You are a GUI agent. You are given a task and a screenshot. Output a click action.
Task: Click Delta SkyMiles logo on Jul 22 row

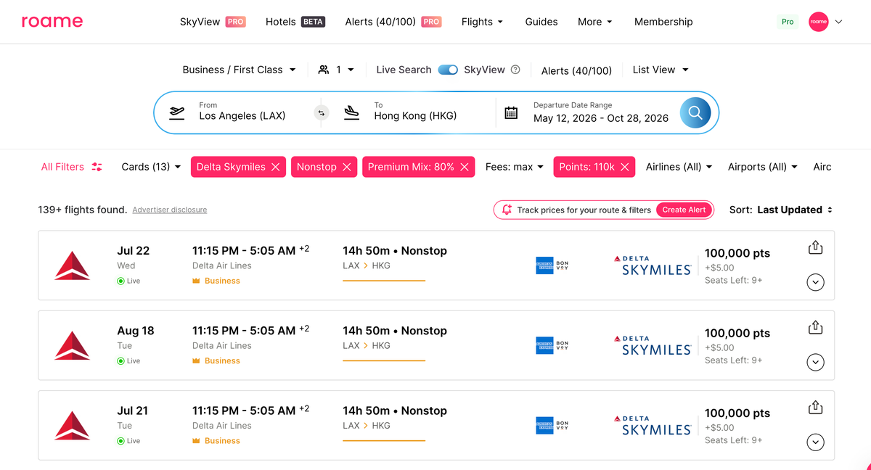(653, 265)
